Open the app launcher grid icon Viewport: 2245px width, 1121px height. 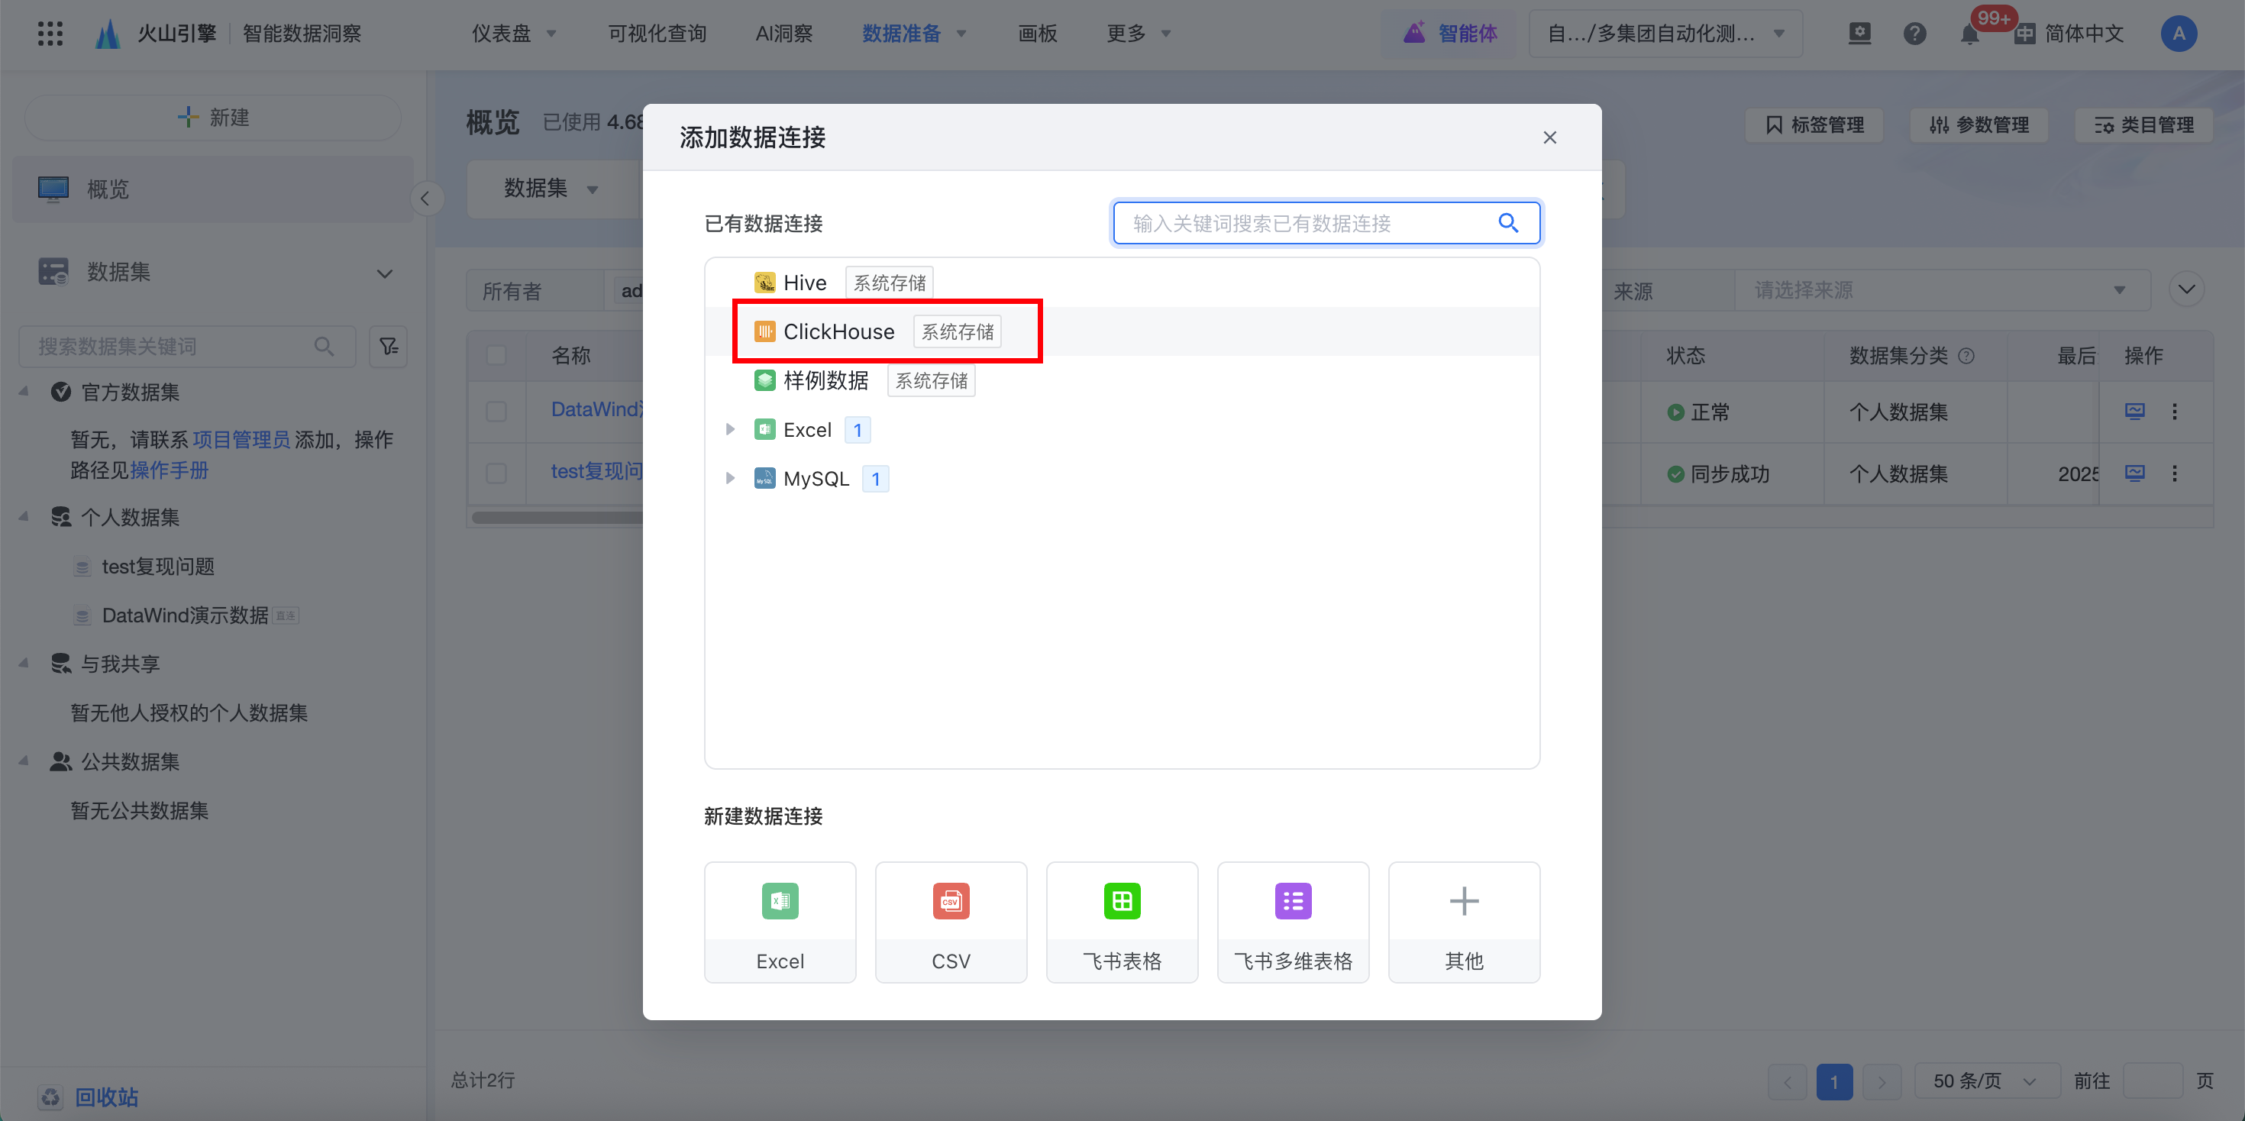(50, 34)
